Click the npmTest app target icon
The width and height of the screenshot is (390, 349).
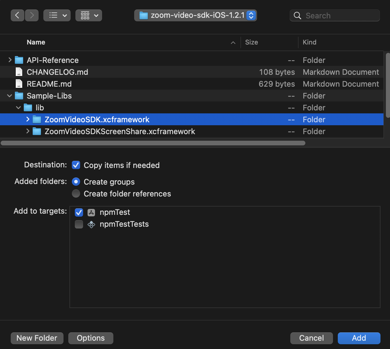pos(91,212)
